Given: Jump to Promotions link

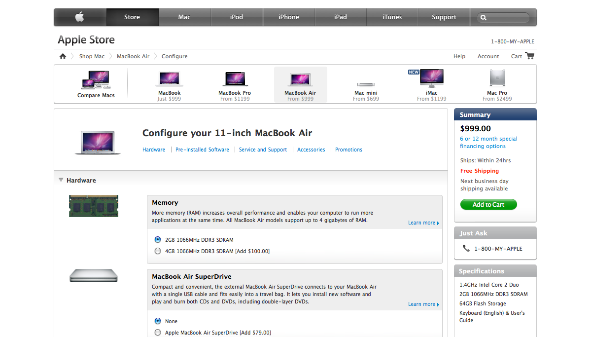Looking at the screenshot, I should coord(348,150).
